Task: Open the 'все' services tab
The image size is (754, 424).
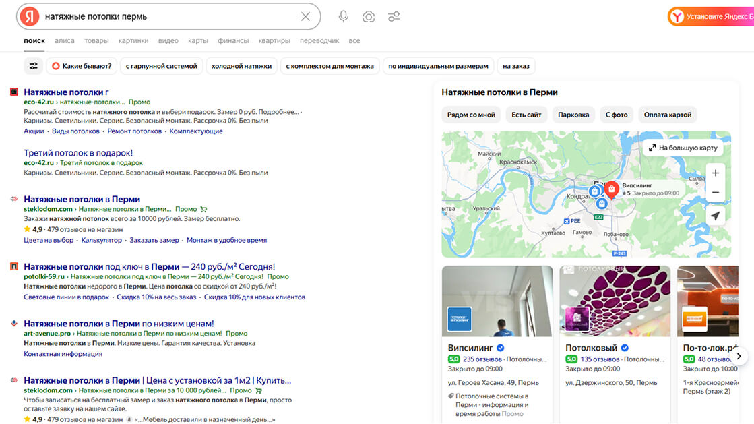Action: (354, 41)
